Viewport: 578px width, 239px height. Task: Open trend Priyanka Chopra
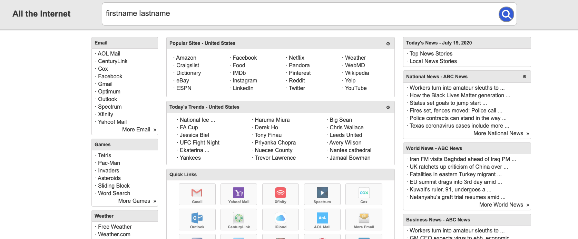pyautogui.click(x=275, y=143)
